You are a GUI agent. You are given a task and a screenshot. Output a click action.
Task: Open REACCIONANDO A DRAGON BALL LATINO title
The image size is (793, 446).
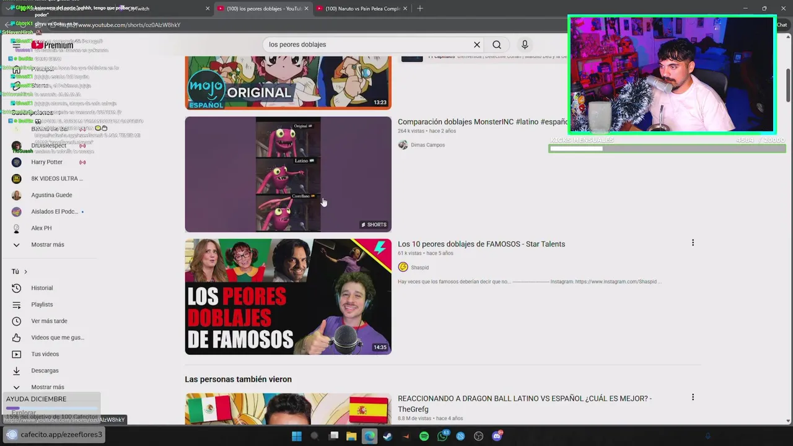(x=525, y=403)
